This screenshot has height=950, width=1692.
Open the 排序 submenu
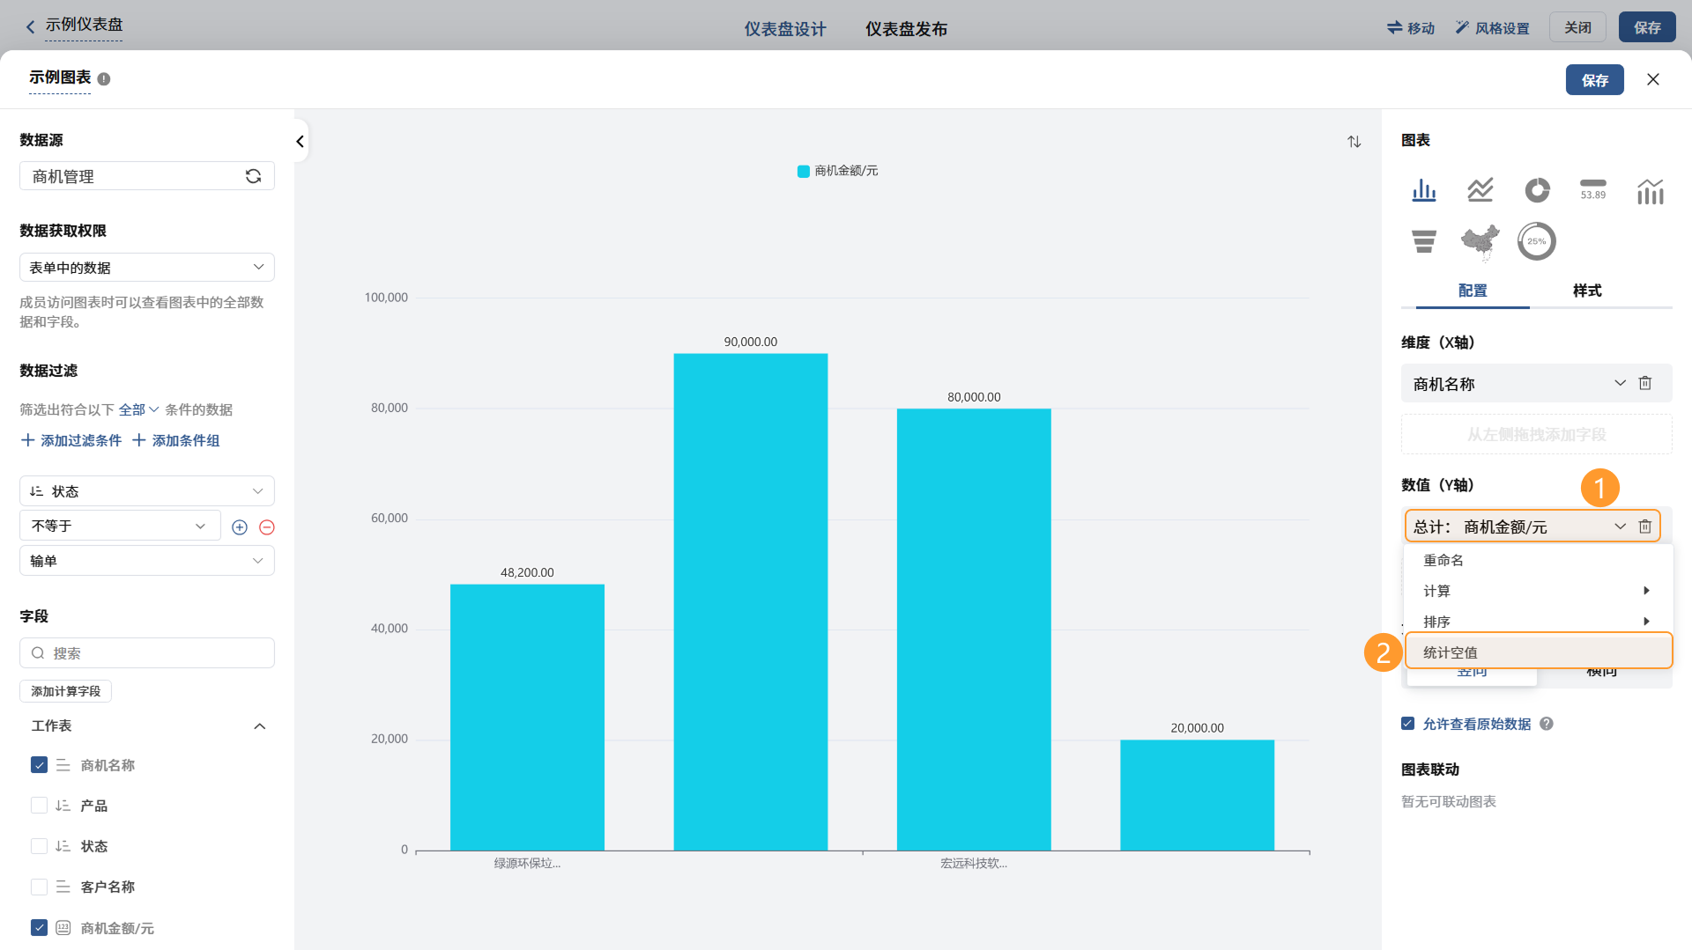tap(1539, 621)
